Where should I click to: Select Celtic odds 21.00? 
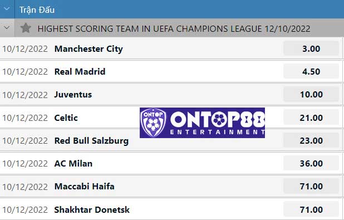click(x=311, y=118)
